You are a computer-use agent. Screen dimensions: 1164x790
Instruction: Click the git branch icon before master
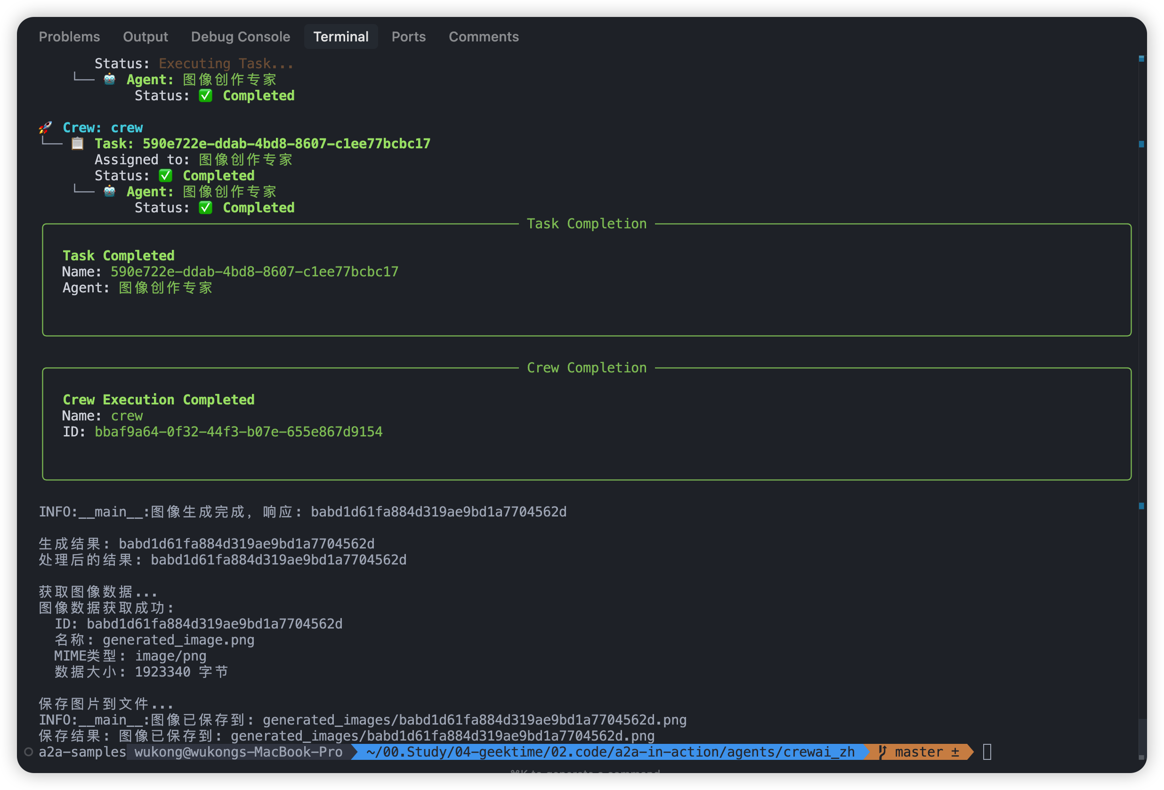pos(882,751)
